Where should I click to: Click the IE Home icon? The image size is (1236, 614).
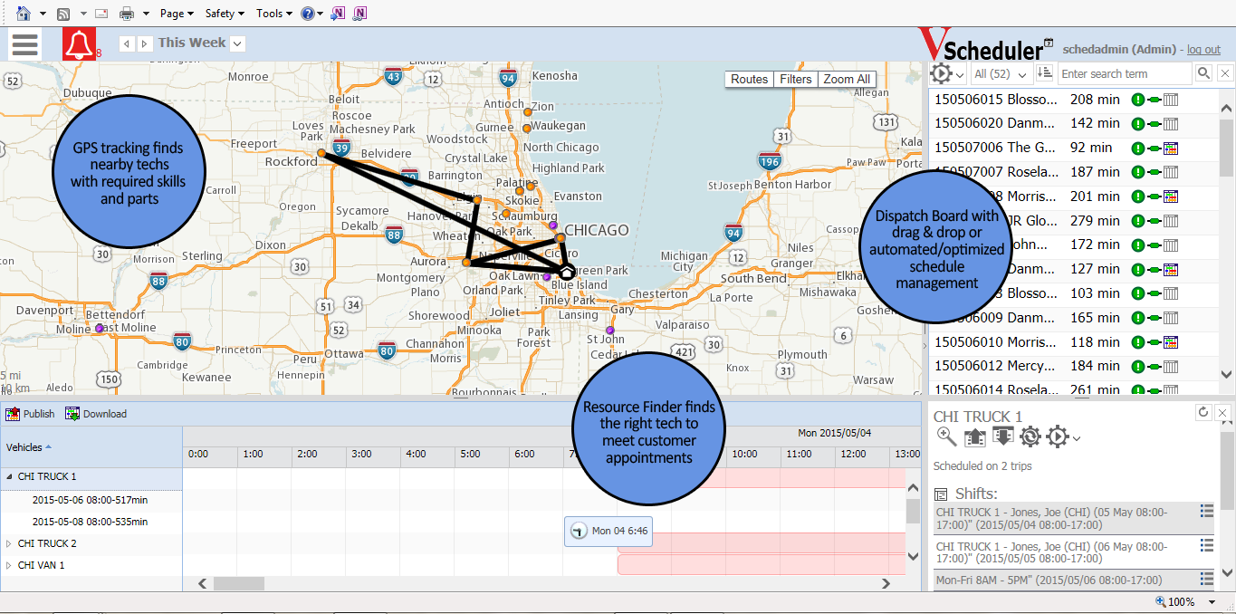[24, 13]
